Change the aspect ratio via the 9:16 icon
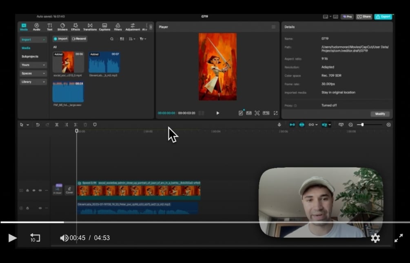The height and width of the screenshot is (263, 410). tap(266, 113)
